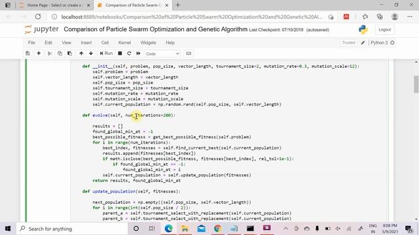Run the current cell
The image size is (419, 235).
coord(106,54)
